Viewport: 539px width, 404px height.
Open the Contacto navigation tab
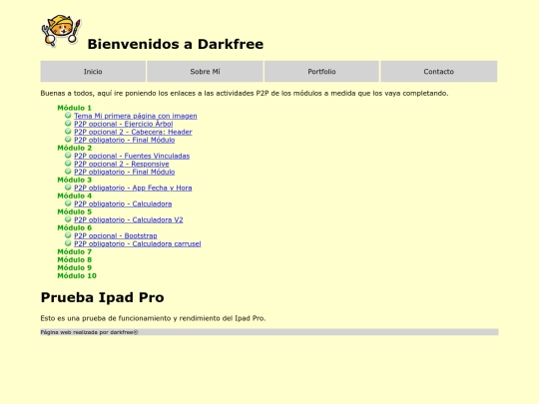click(x=438, y=72)
